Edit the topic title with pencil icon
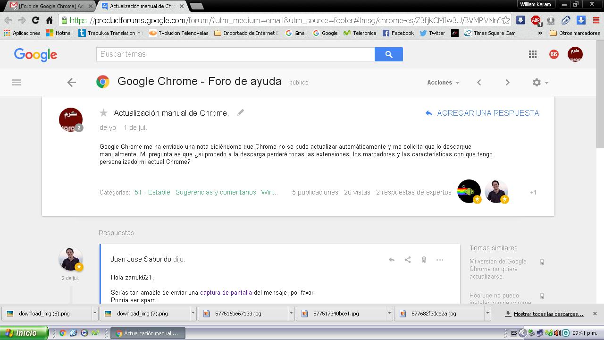The image size is (604, 340). click(x=241, y=112)
